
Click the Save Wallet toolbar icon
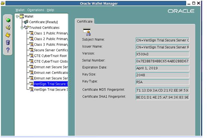pos(8,35)
